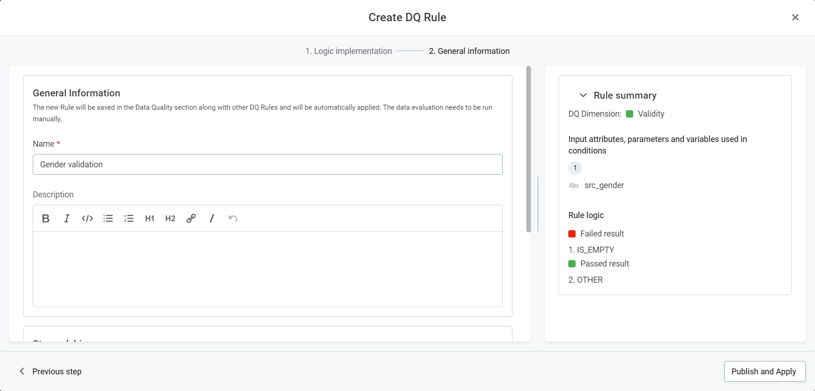Toggle bold formatting in description toolbar
Screen dimensions: 815x391
46,219
